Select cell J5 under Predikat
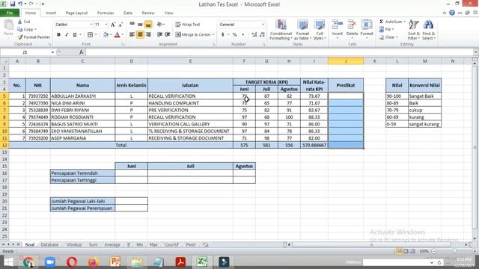Image resolution: width=479 pixels, height=269 pixels. click(346, 96)
